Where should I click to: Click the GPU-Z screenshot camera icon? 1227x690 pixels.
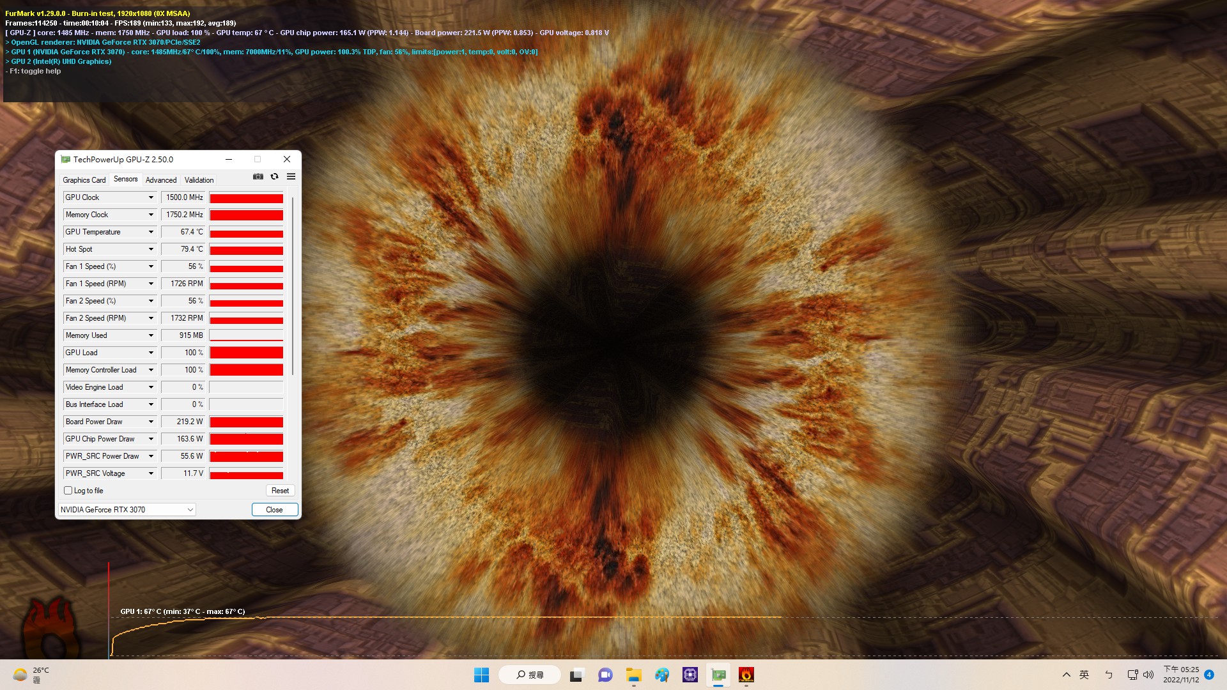tap(258, 176)
